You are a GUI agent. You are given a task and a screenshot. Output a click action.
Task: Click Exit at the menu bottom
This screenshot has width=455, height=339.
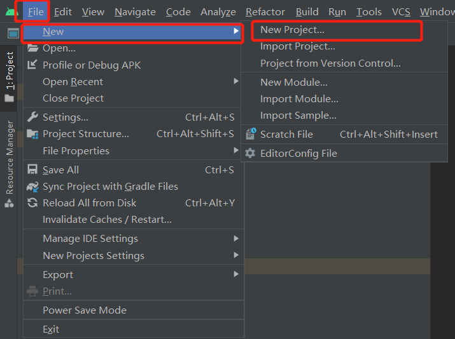(x=134, y=329)
